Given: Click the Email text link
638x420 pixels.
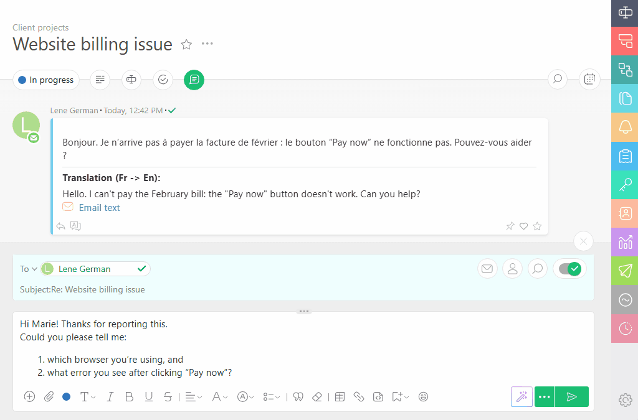Looking at the screenshot, I should [99, 207].
